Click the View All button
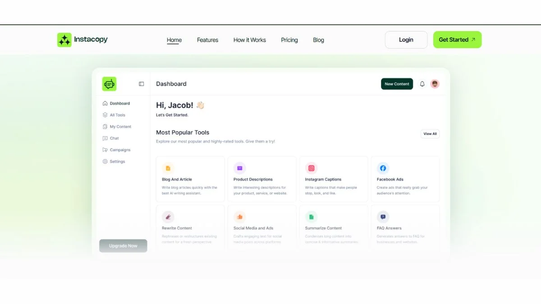The height and width of the screenshot is (304, 541). pyautogui.click(x=430, y=134)
